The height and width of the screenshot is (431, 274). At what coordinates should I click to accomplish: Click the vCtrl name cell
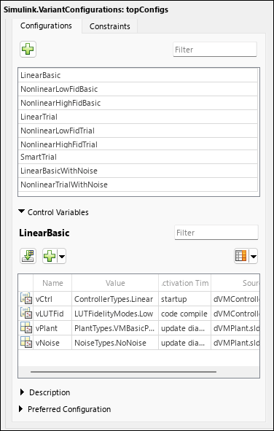pos(52,299)
